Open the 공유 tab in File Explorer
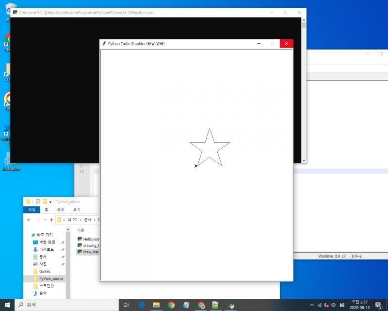 tap(61, 209)
